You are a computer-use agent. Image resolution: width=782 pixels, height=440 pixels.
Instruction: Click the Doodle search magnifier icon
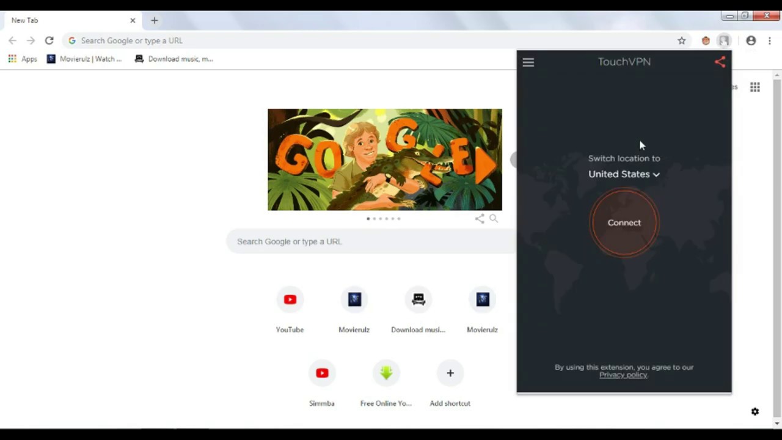tap(494, 219)
